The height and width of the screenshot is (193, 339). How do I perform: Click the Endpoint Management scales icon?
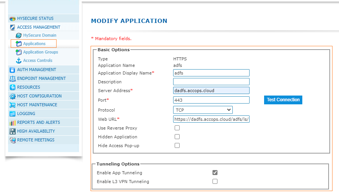[x=12, y=79]
